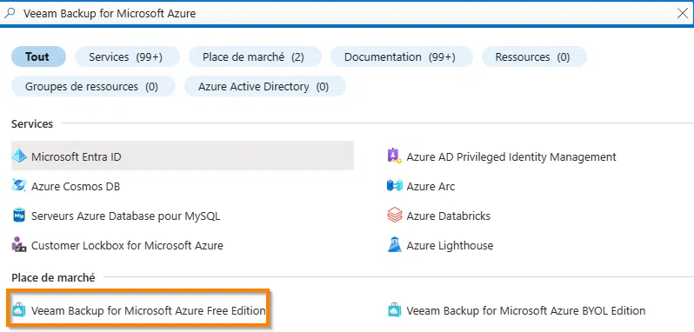Click the Azure Cosmos DB planet icon
Viewport: 694px width, 332px height.
19,186
